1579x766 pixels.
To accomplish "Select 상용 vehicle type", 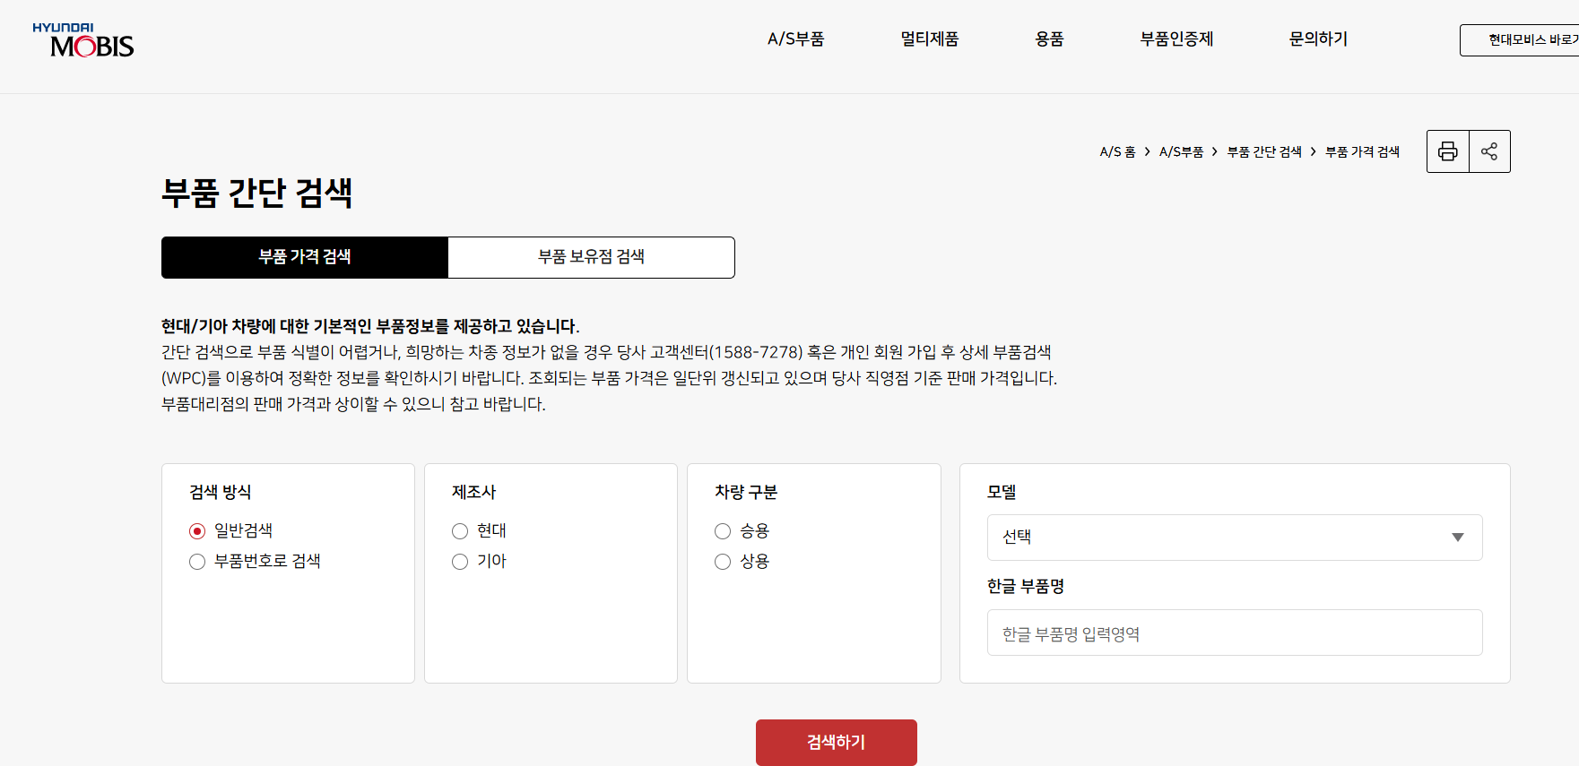I will pos(723,562).
